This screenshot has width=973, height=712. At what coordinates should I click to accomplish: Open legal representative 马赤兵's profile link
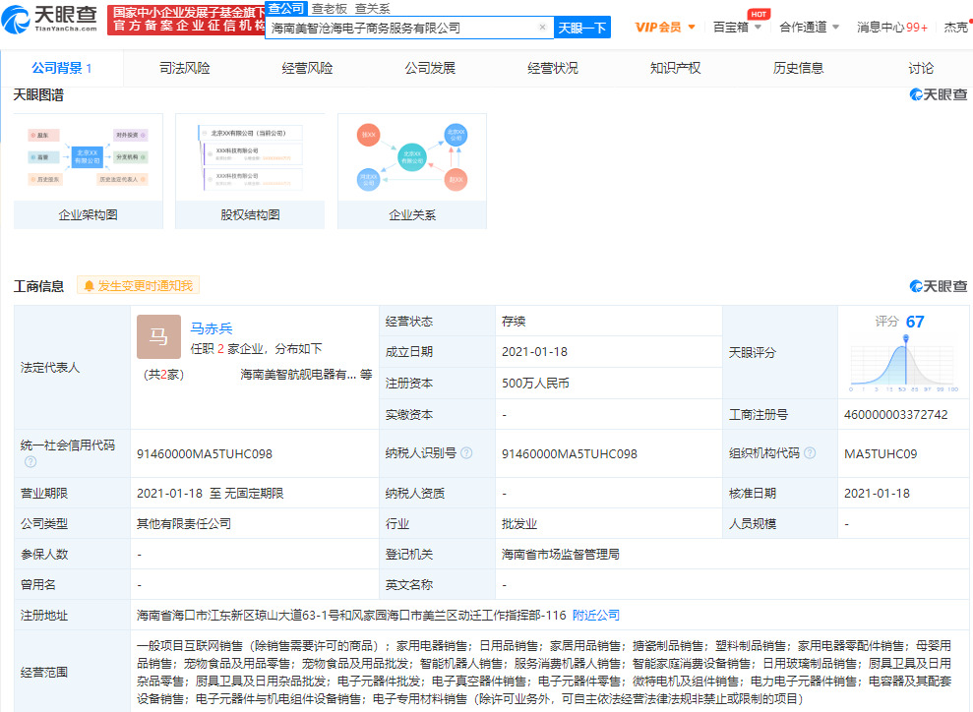pyautogui.click(x=211, y=328)
